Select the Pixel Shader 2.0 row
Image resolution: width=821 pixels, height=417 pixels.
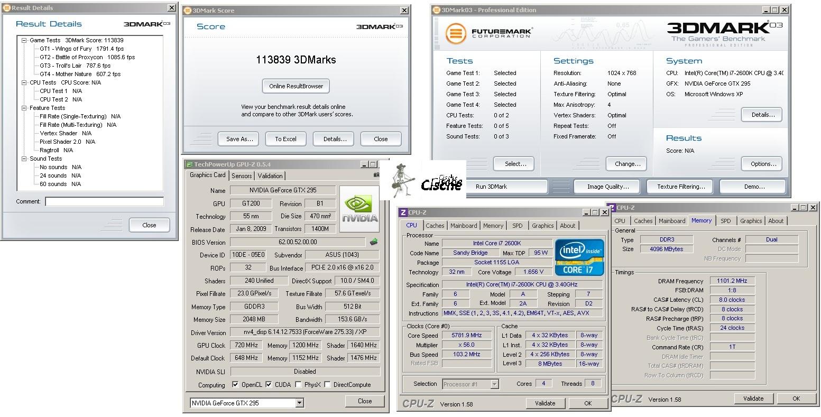67,142
